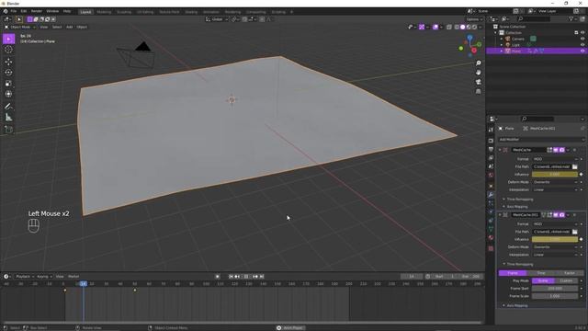Toggle viewport overlays button
Viewport: 588px width, 331px height.
pos(435,27)
